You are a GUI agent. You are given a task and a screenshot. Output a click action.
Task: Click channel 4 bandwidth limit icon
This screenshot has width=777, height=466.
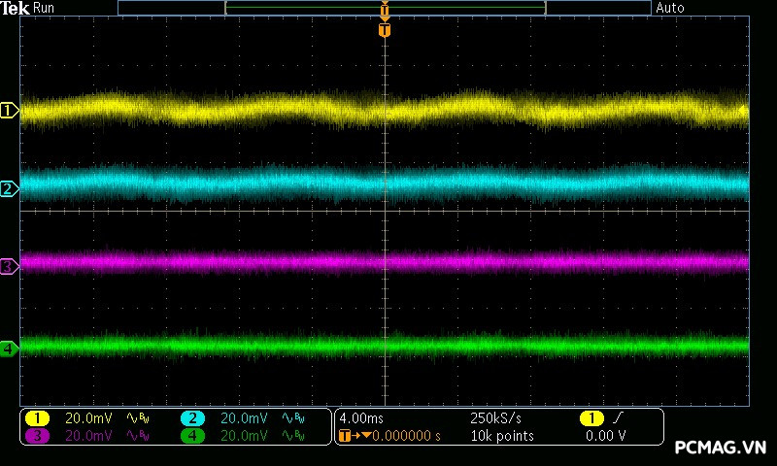click(291, 436)
